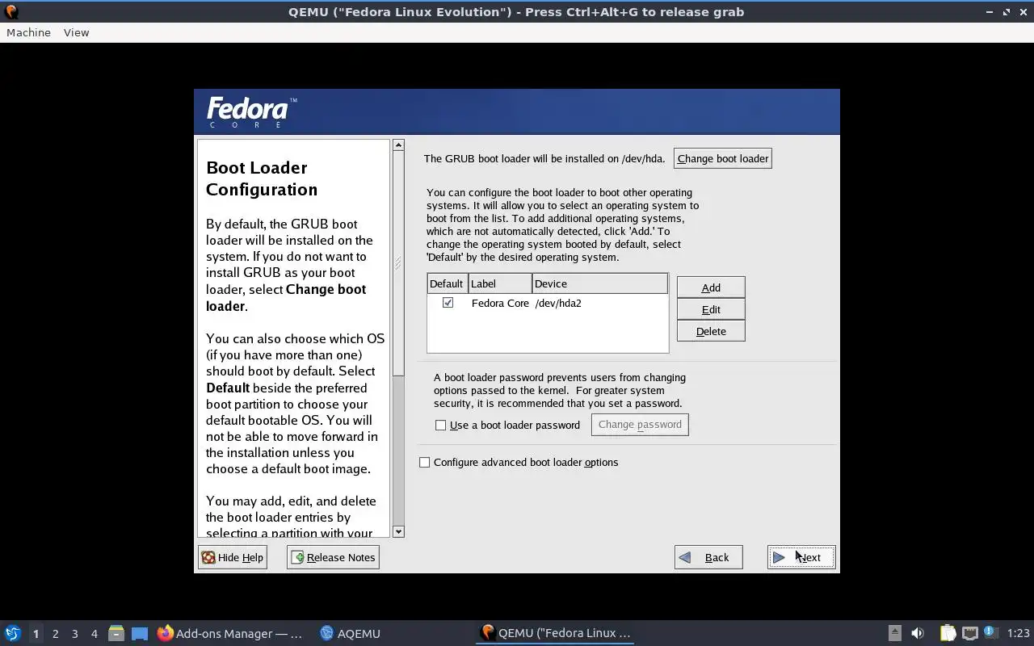Click help pane scroll down arrow
The width and height of the screenshot is (1034, 646).
pyautogui.click(x=398, y=531)
